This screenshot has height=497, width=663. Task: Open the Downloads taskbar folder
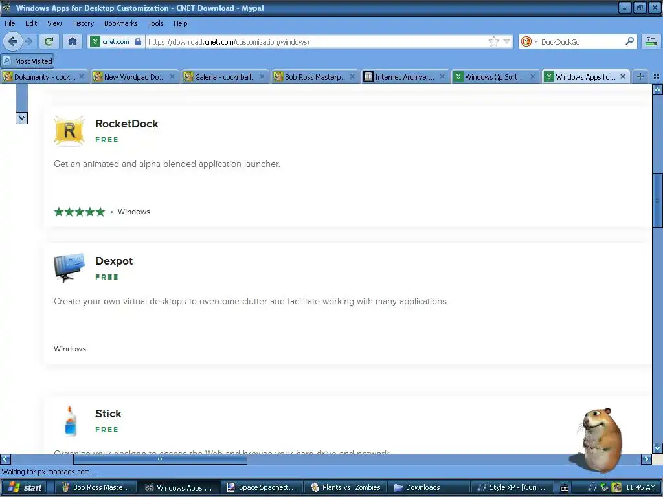click(x=429, y=487)
